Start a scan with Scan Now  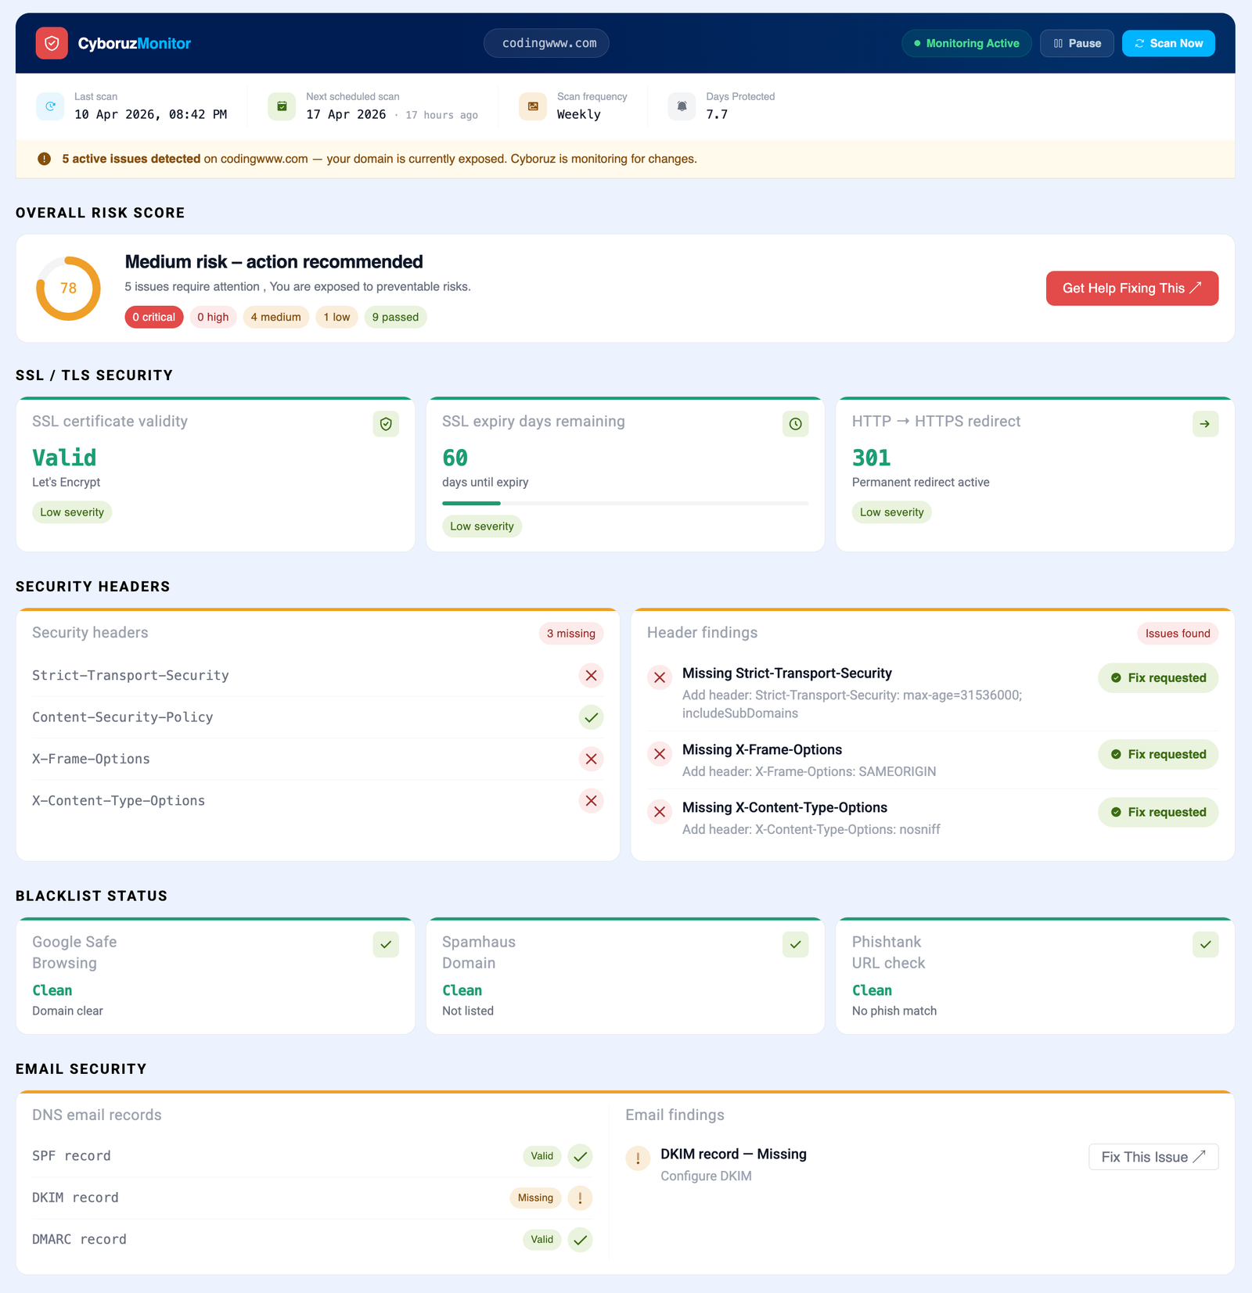coord(1168,44)
